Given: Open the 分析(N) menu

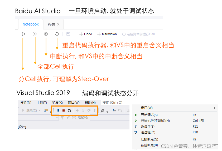Looking at the screenshot, I should click(26, 103).
